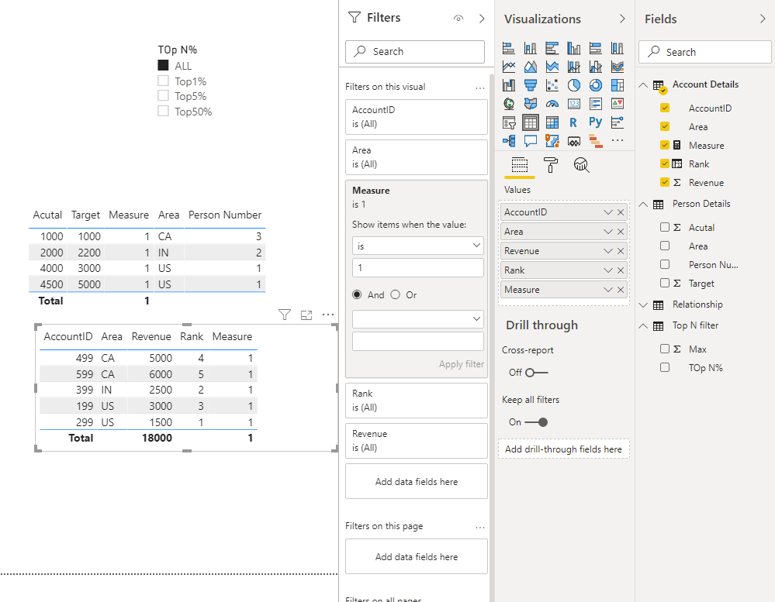Switch to the Fields well tab
Screen dimensions: 775x602
point(520,165)
